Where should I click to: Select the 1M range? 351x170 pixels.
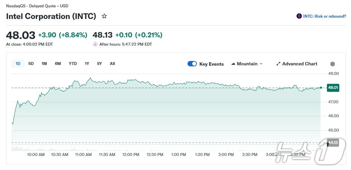(44, 64)
